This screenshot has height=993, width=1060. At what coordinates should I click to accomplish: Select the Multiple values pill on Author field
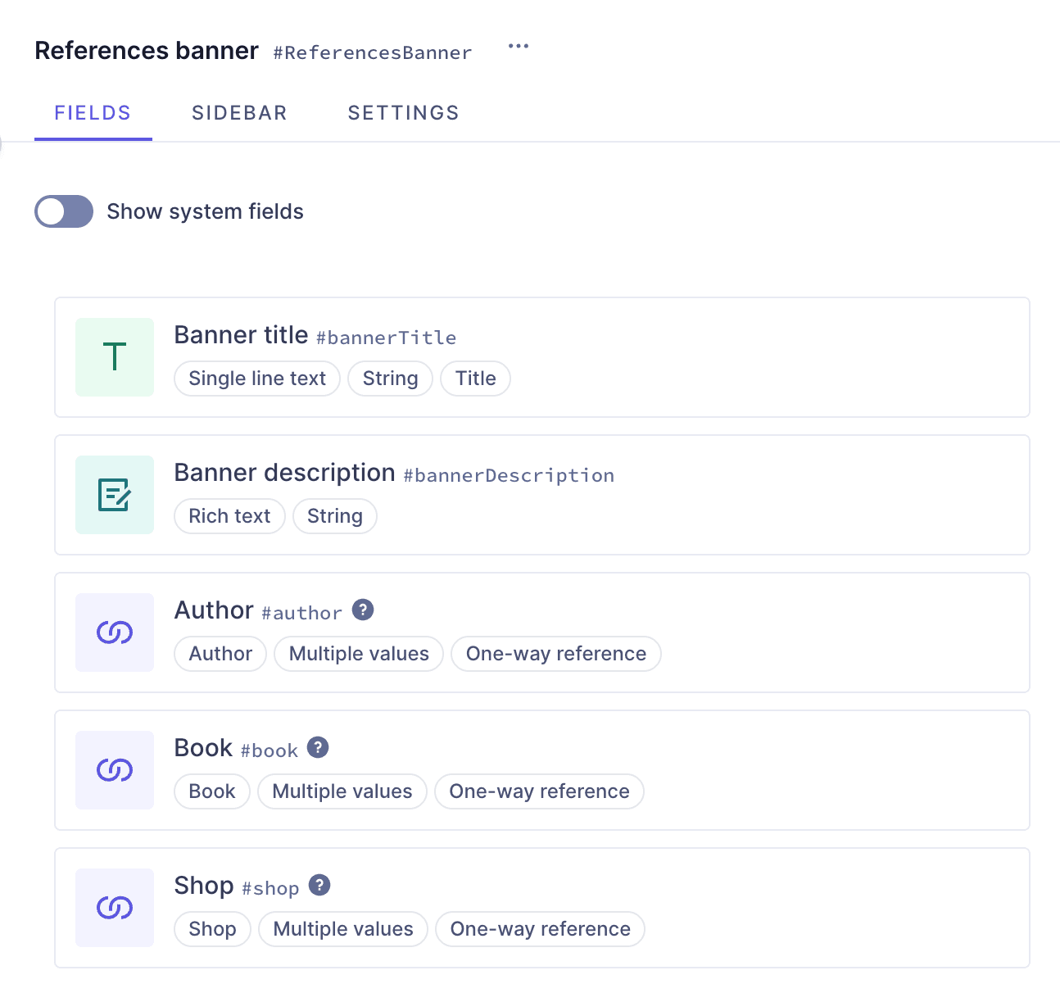[x=358, y=654]
